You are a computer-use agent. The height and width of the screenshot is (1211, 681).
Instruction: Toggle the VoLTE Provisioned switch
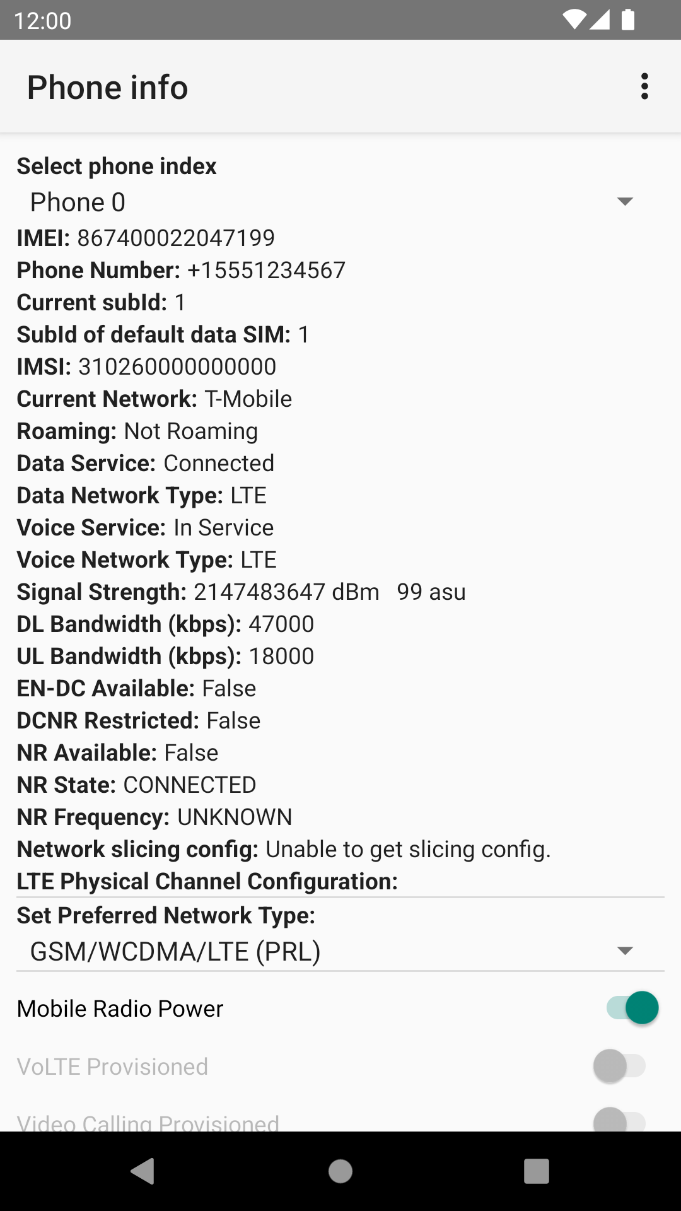tap(619, 1066)
